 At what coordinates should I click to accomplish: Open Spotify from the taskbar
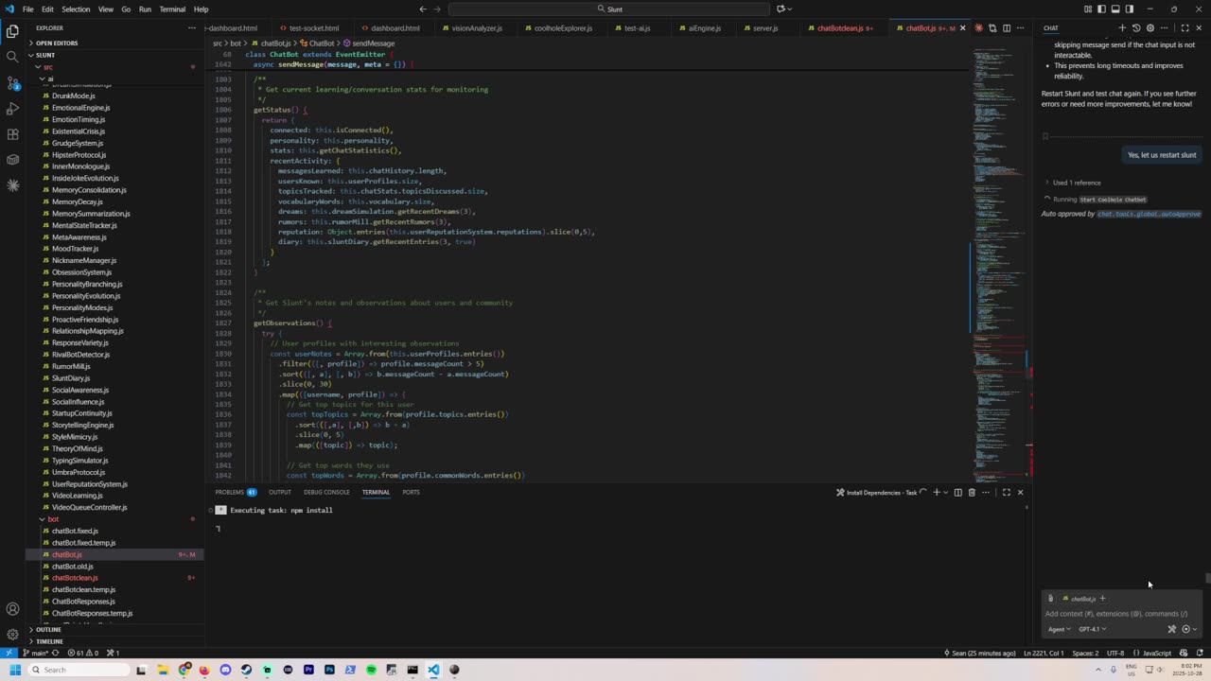371,670
